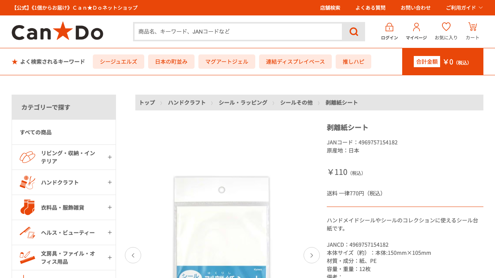
Task: Go to シールその他 breadcrumb link
Action: tap(296, 102)
